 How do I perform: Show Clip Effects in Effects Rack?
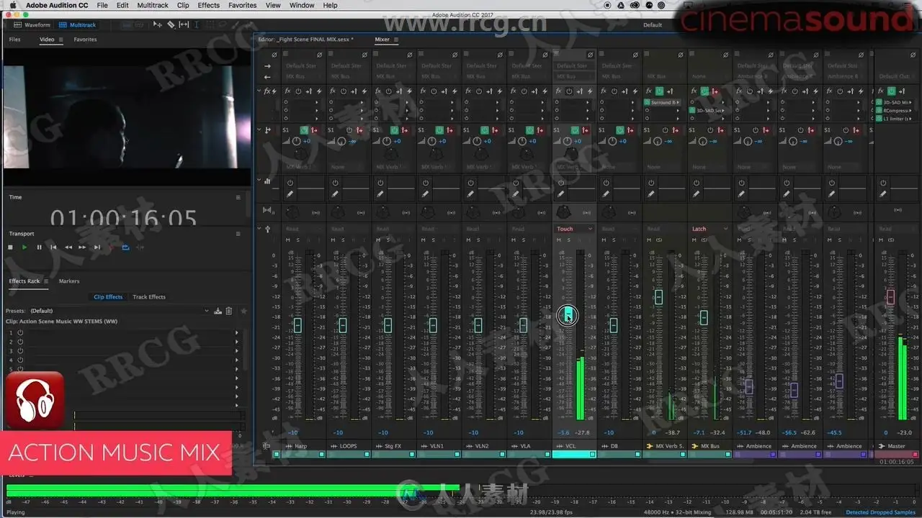pos(108,296)
